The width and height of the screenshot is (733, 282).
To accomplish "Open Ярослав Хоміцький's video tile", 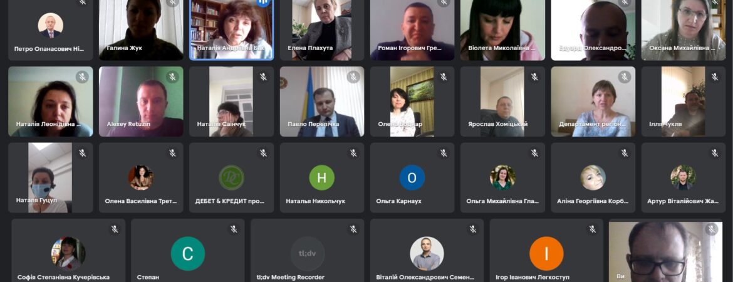I will tap(502, 102).
